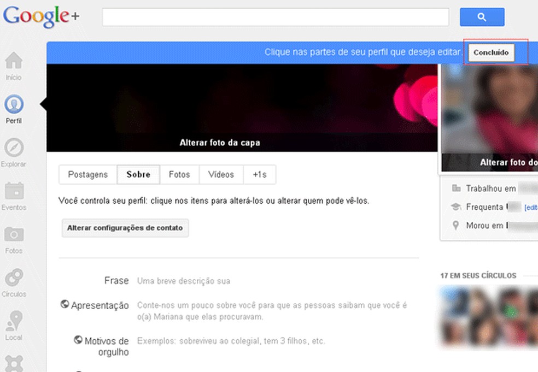Select the Perfil profile icon in sidebar
This screenshot has height=372, width=538.
[14, 104]
